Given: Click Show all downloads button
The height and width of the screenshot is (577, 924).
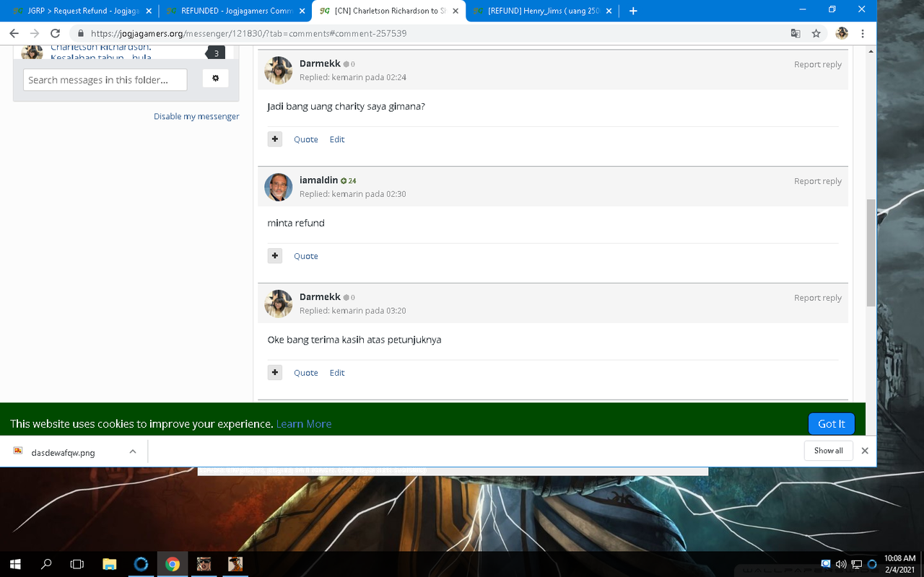Looking at the screenshot, I should [x=828, y=451].
